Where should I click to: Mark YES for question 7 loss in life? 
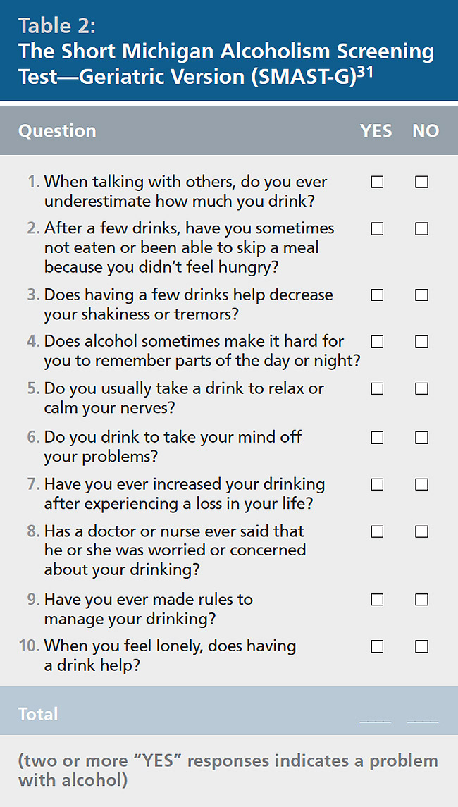[377, 484]
